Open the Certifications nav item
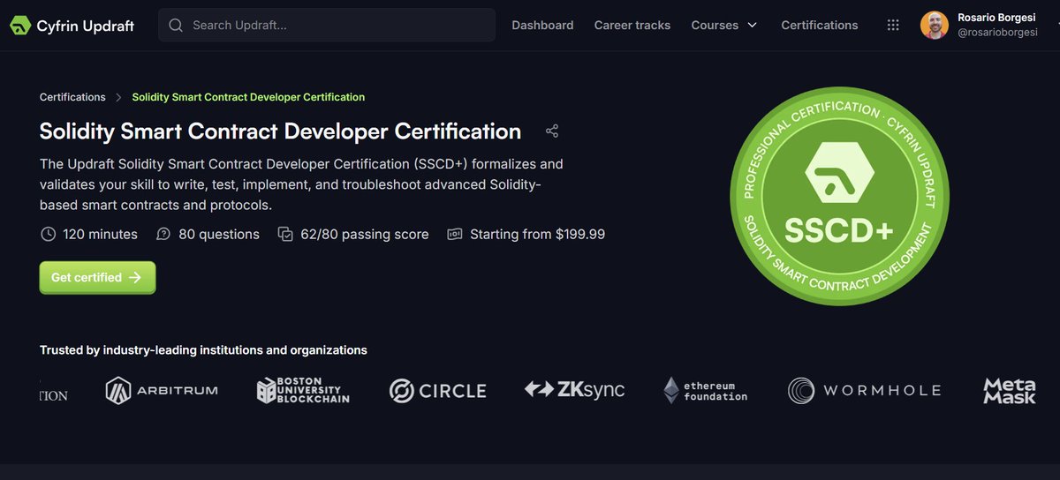Screen dimensions: 1060x480 tap(820, 26)
